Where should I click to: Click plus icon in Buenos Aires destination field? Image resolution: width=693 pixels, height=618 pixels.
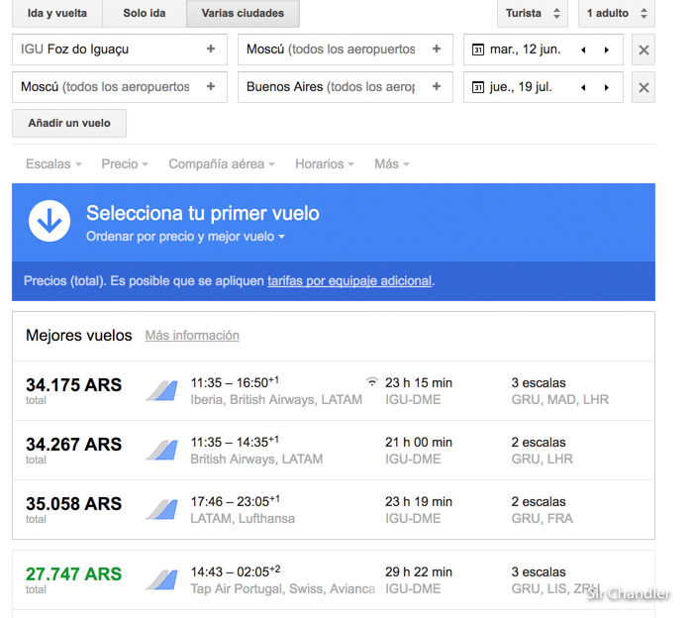click(x=436, y=87)
